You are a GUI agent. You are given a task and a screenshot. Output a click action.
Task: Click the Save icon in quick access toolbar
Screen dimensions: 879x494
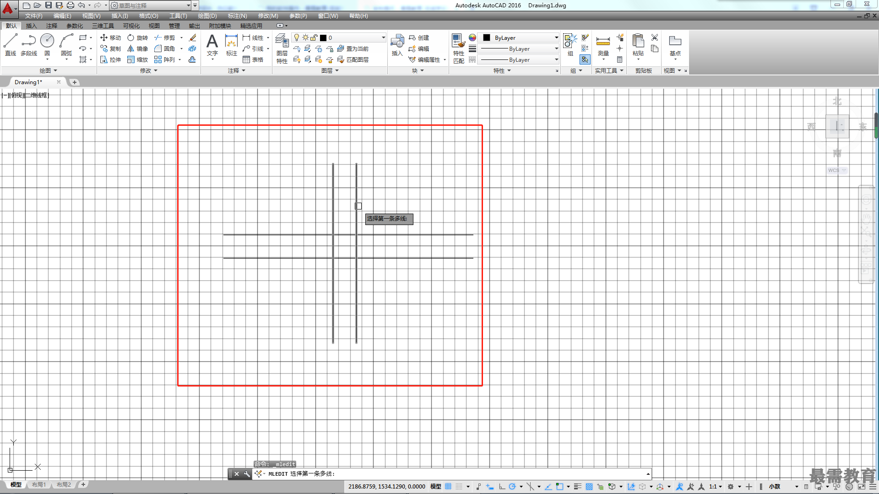click(x=48, y=5)
